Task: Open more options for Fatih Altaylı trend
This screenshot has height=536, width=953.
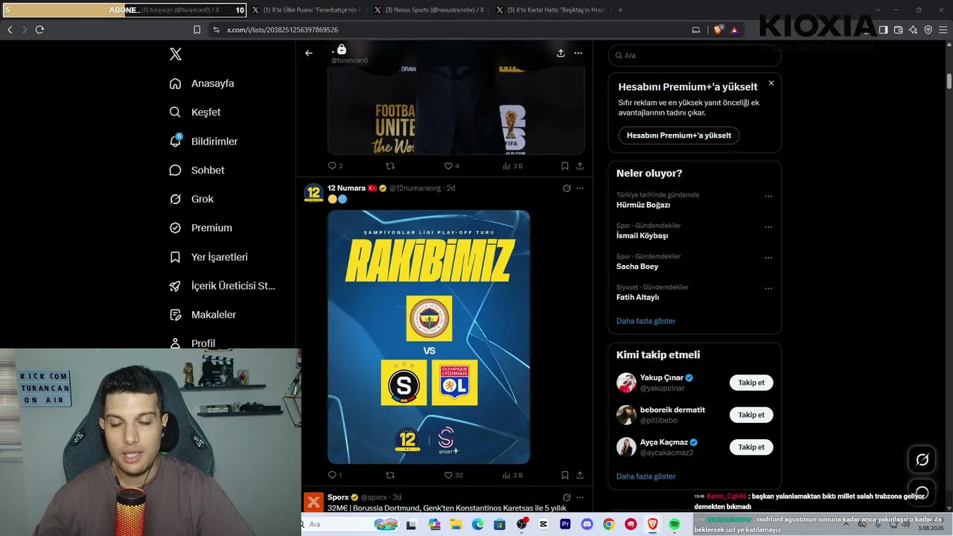Action: tap(768, 289)
